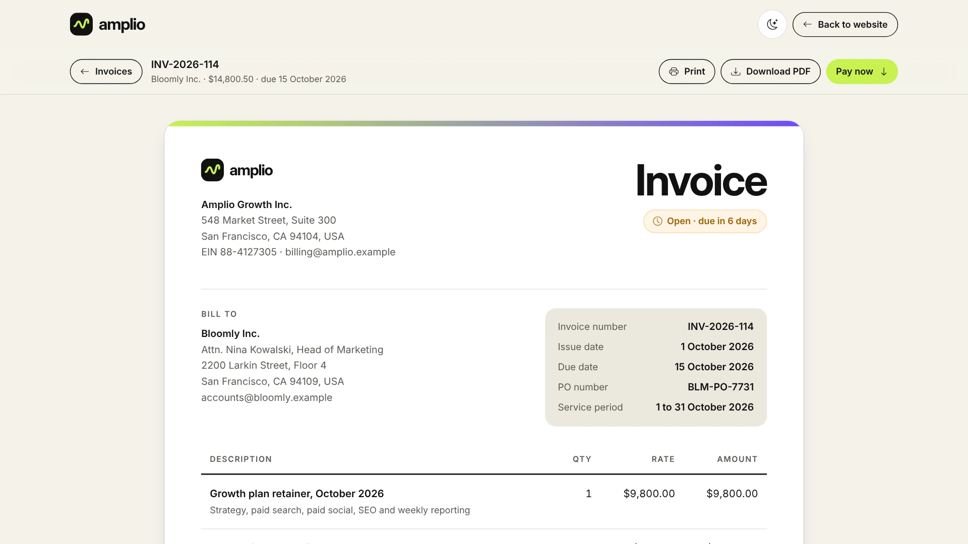968x544 pixels.
Task: Click the header title INV-2026-114
Action: (x=185, y=64)
